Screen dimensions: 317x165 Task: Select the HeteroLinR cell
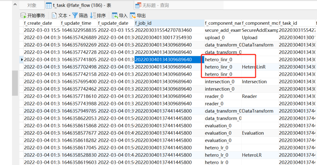(254, 67)
